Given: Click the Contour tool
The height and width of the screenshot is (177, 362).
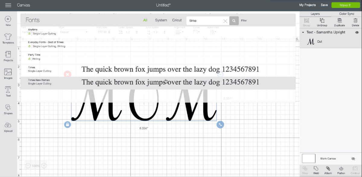Looking at the screenshot, I should tap(355, 170).
